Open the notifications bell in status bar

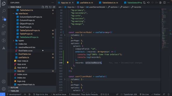tap(169, 94)
